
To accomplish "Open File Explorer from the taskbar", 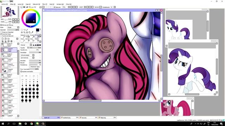I will pos(20,124).
